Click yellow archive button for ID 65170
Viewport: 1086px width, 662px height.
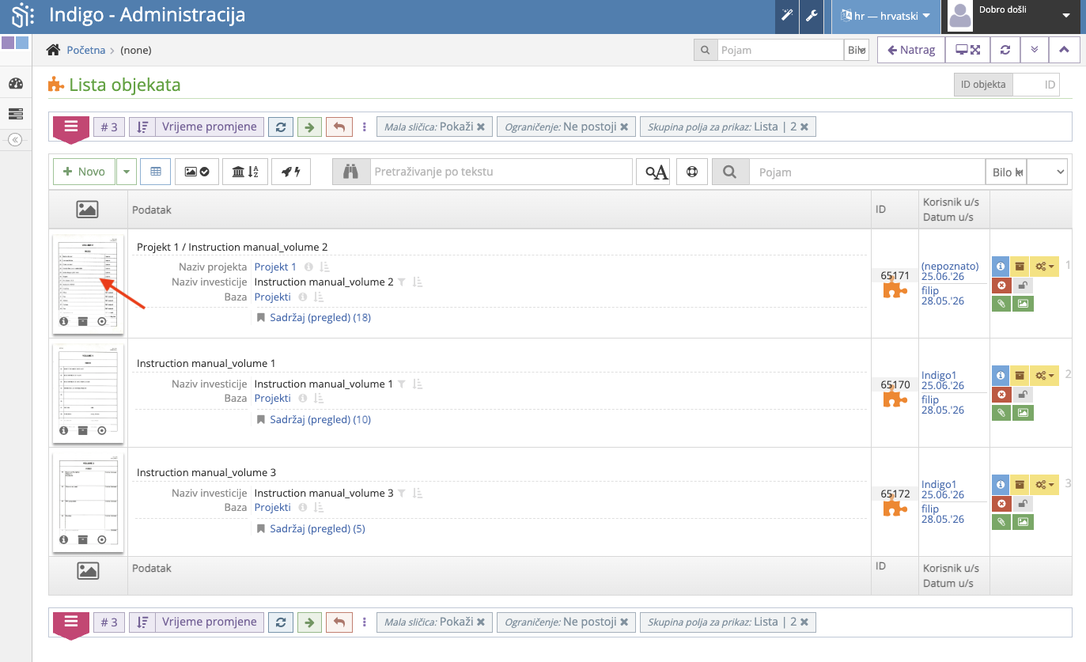1020,375
